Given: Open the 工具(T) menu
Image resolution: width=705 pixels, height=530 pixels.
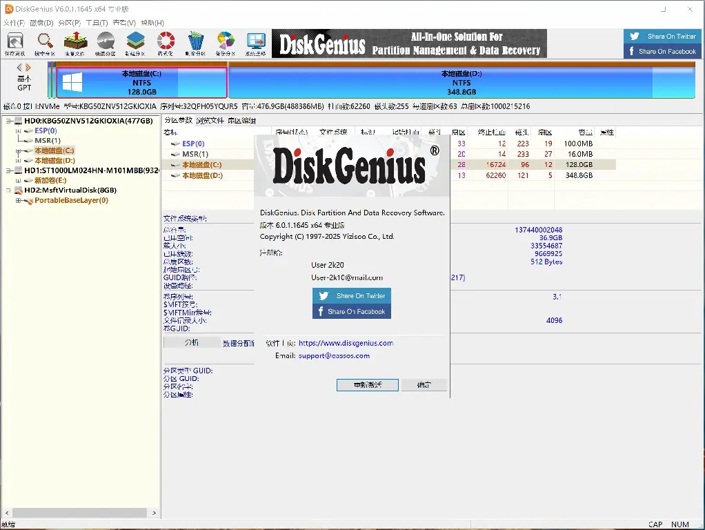Looking at the screenshot, I should point(97,23).
